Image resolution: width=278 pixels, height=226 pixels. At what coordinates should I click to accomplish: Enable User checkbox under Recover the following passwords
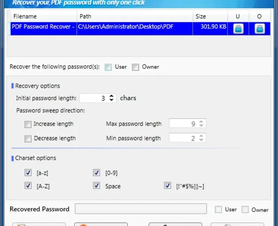(108, 67)
